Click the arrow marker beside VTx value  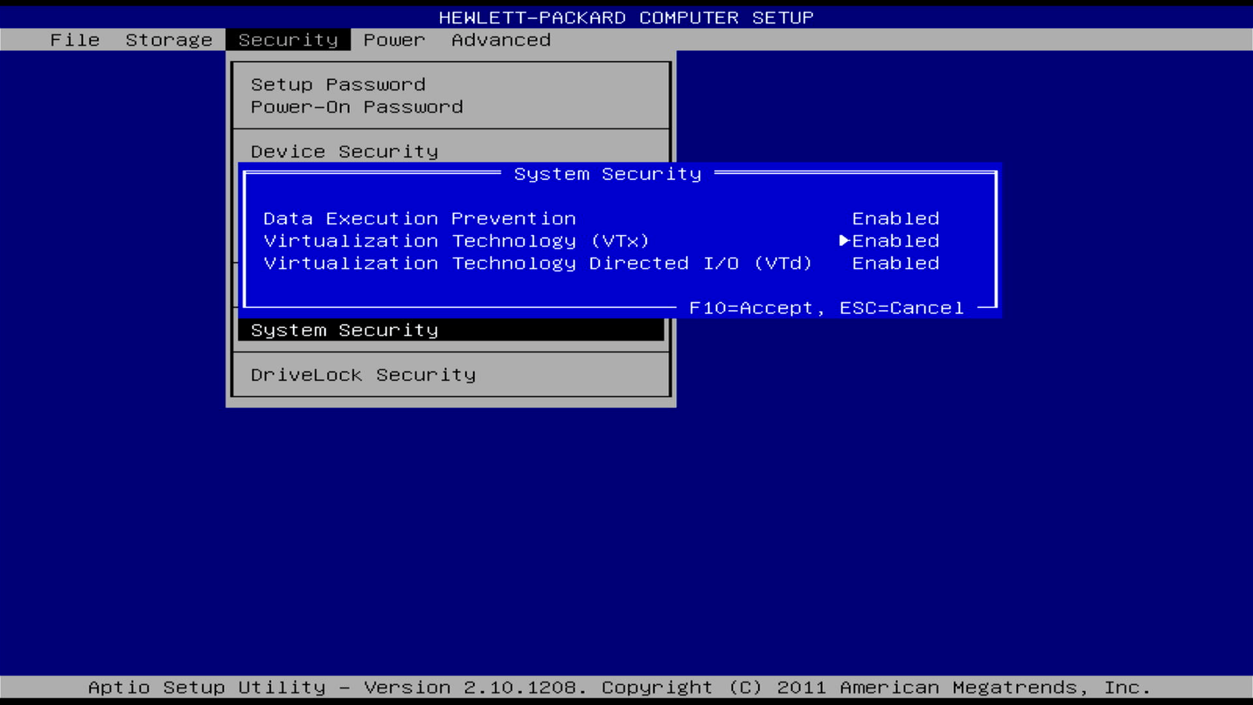[x=844, y=240]
